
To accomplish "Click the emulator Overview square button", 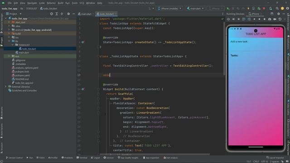I will [265, 19].
